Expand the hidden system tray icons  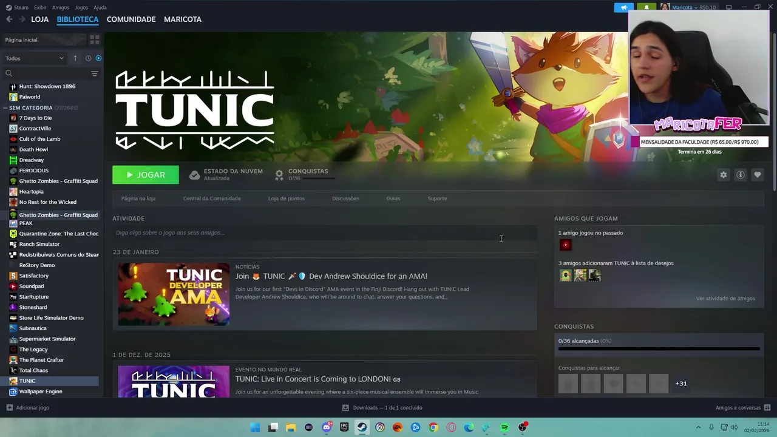click(698, 427)
